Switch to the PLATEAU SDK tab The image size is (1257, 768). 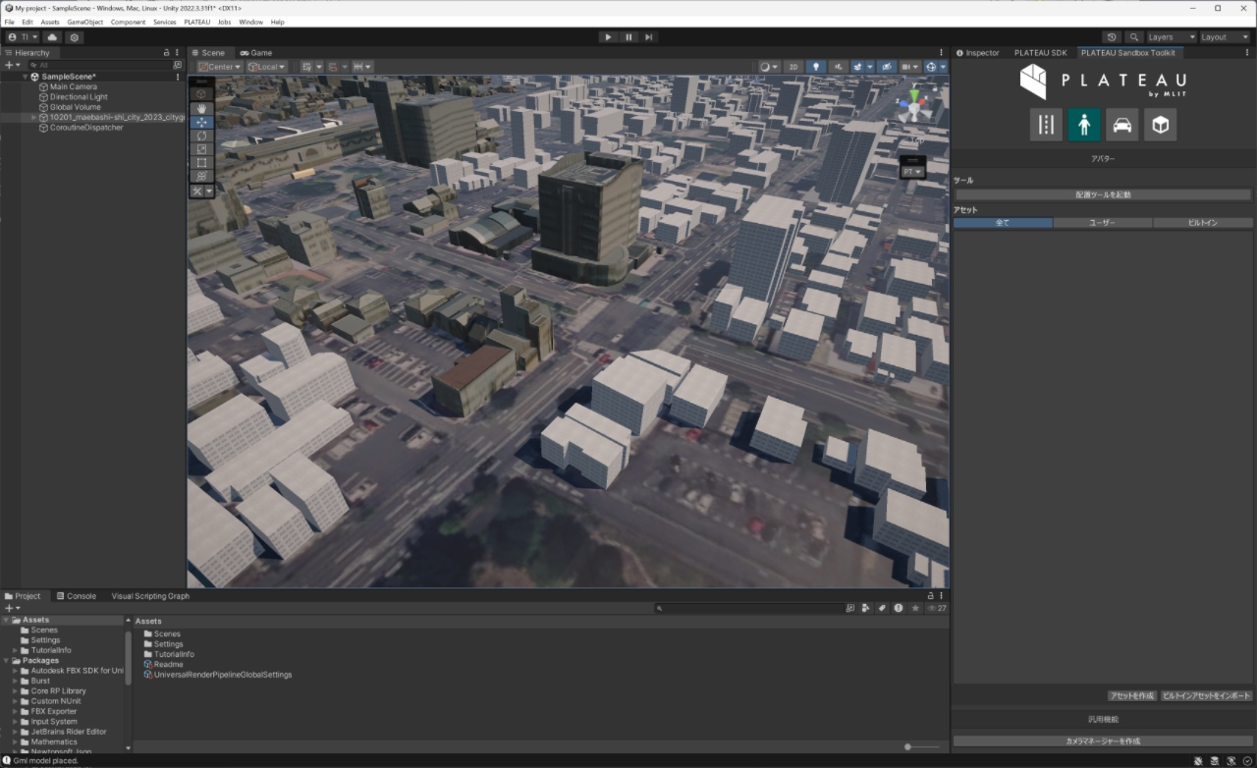click(1040, 53)
